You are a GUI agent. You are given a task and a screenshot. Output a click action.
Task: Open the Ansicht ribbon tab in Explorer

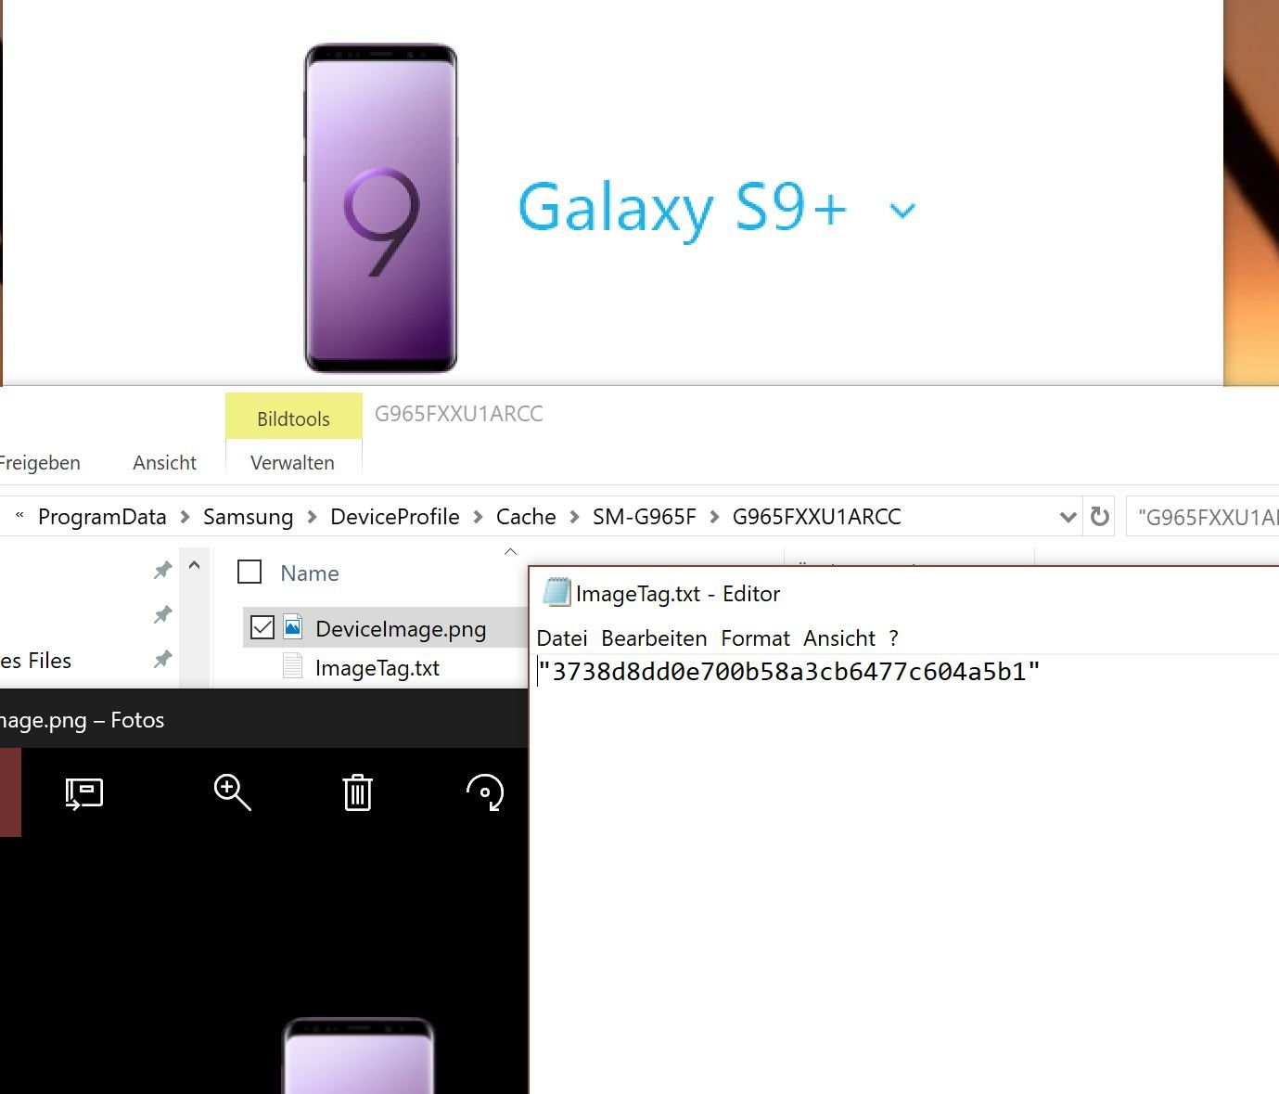(164, 462)
